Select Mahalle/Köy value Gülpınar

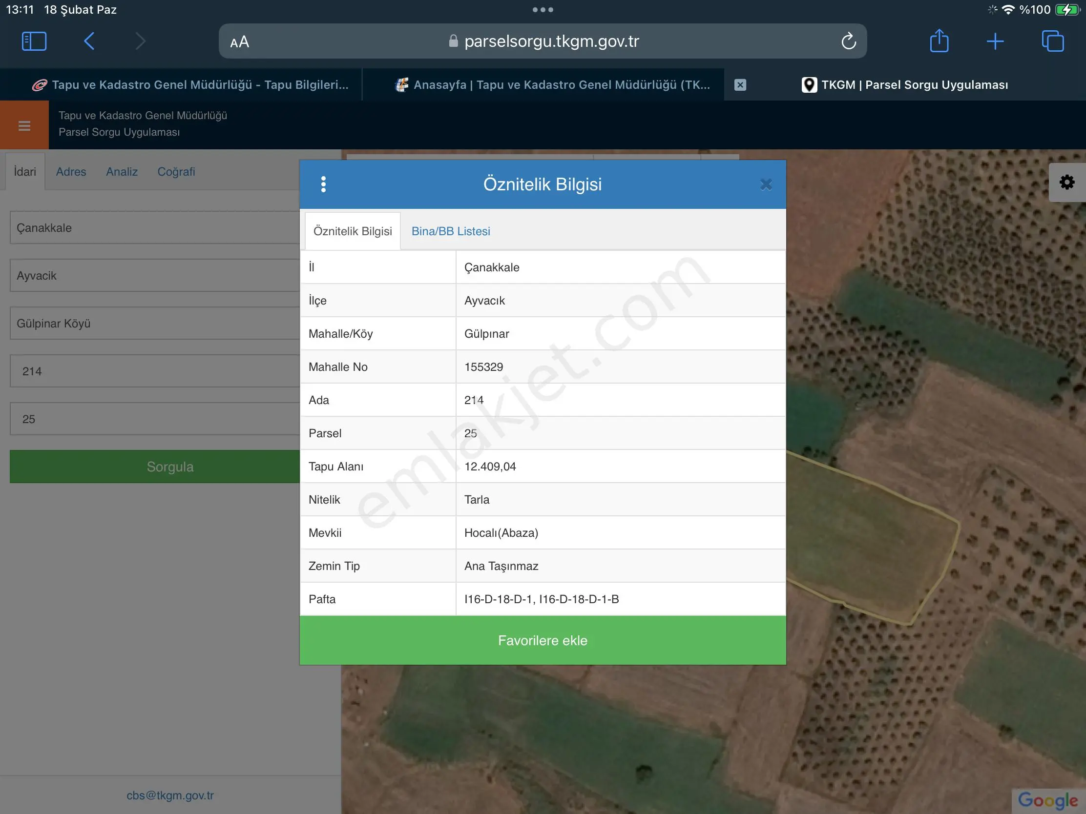[x=486, y=334]
